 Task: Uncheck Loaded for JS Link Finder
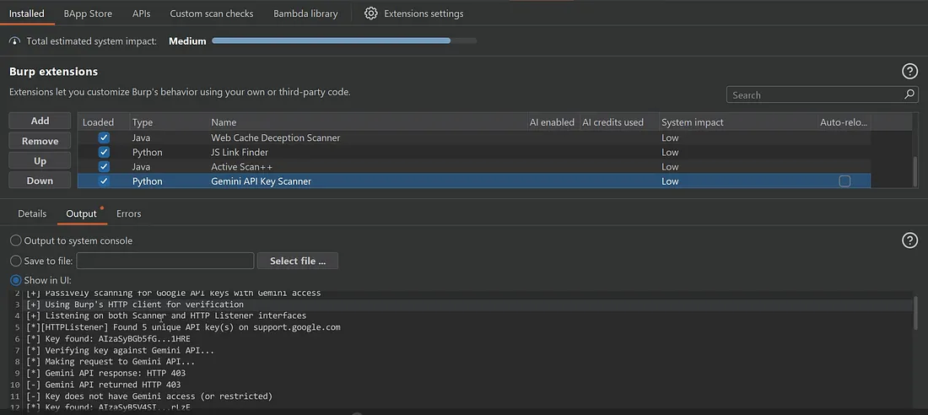pyautogui.click(x=104, y=152)
